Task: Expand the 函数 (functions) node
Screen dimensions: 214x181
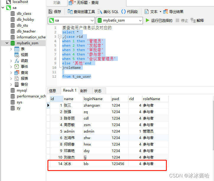Action: 11,61
